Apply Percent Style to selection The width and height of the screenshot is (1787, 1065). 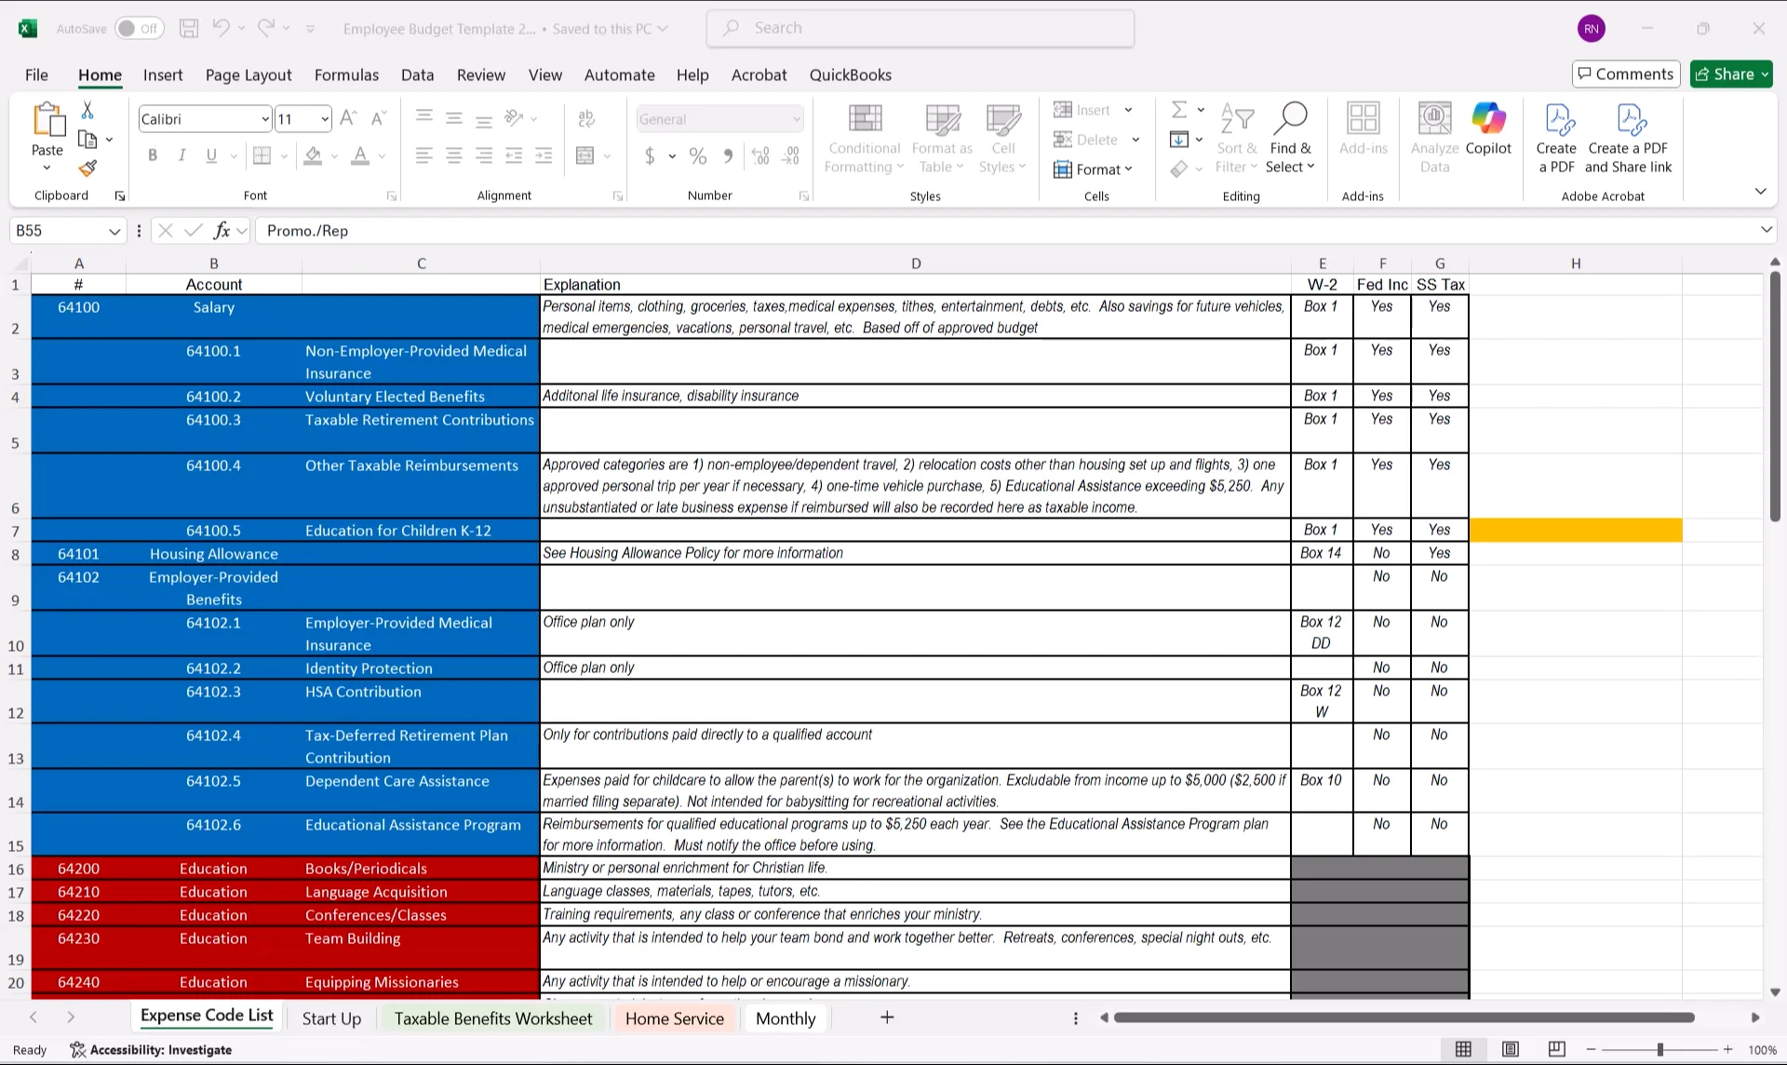(698, 156)
